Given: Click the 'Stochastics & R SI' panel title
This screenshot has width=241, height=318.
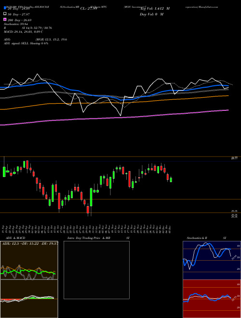Looking at the screenshot, I should pyautogui.click(x=206, y=238).
